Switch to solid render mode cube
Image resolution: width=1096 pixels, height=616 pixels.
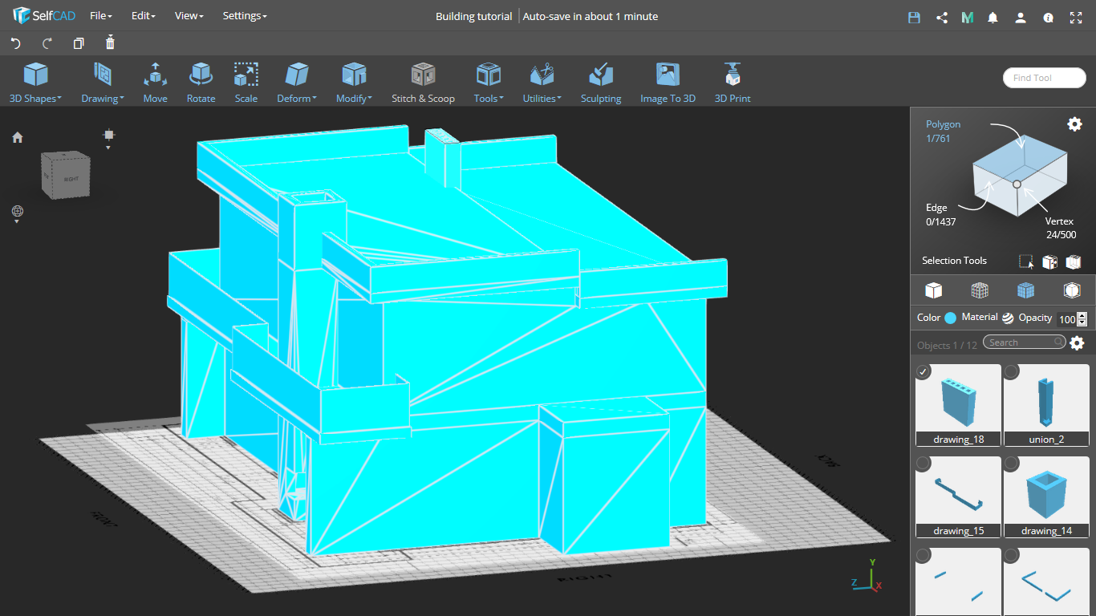(x=933, y=290)
